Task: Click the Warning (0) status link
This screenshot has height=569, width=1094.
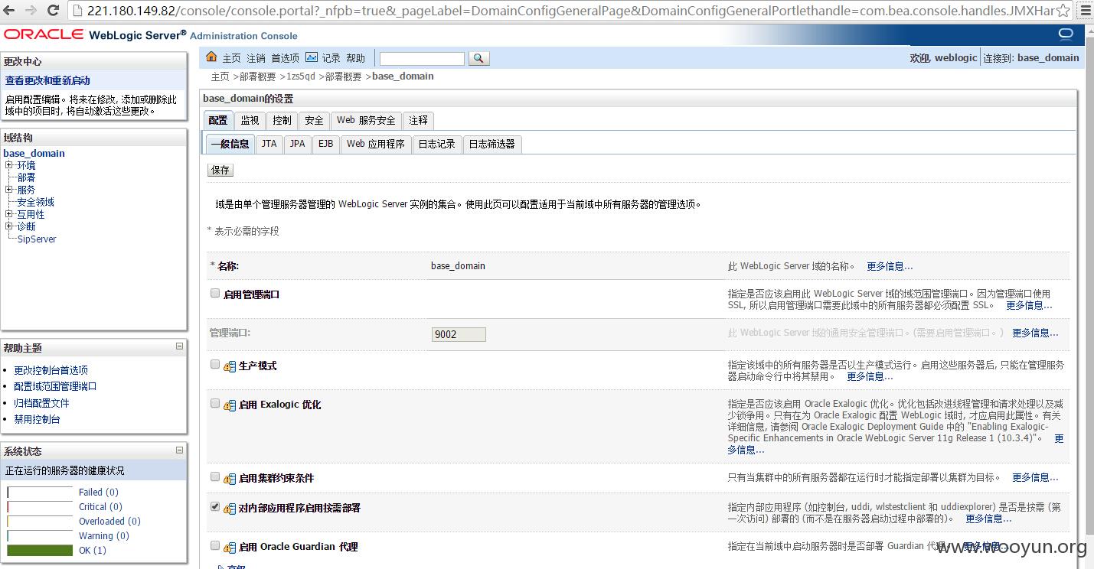Action: (104, 535)
